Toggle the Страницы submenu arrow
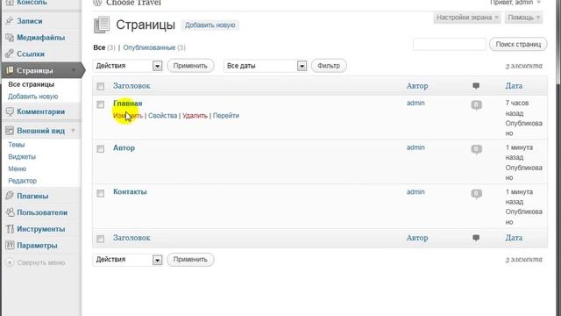561x316 pixels. coord(74,70)
